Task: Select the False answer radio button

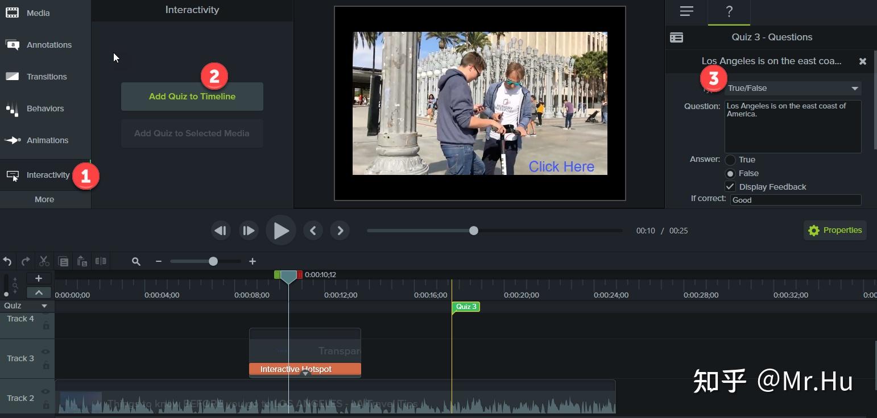Action: coord(730,173)
